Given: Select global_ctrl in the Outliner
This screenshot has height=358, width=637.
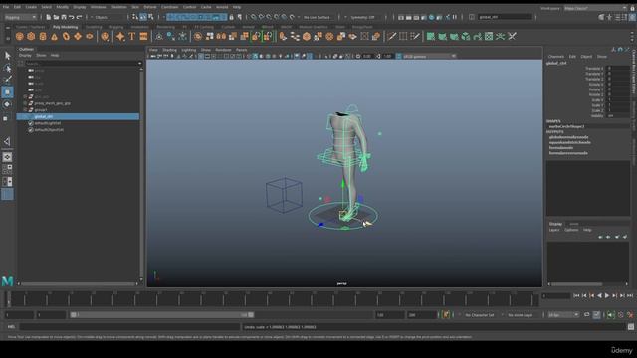Looking at the screenshot, I should click(x=78, y=116).
